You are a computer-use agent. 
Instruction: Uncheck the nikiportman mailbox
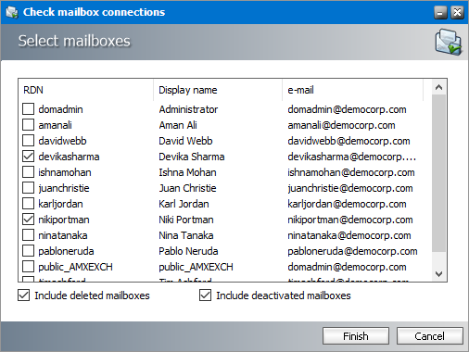(x=28, y=220)
